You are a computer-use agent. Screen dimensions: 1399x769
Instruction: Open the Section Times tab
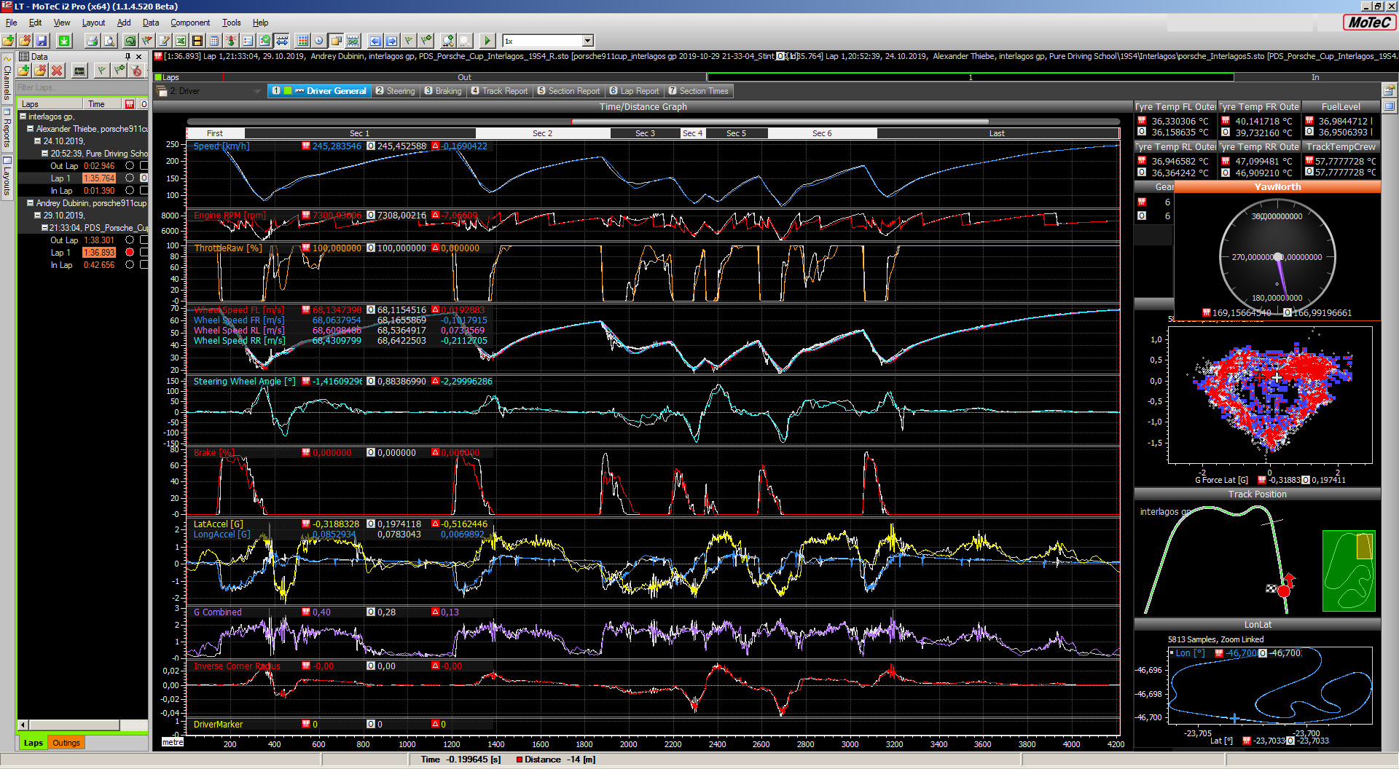click(x=699, y=91)
